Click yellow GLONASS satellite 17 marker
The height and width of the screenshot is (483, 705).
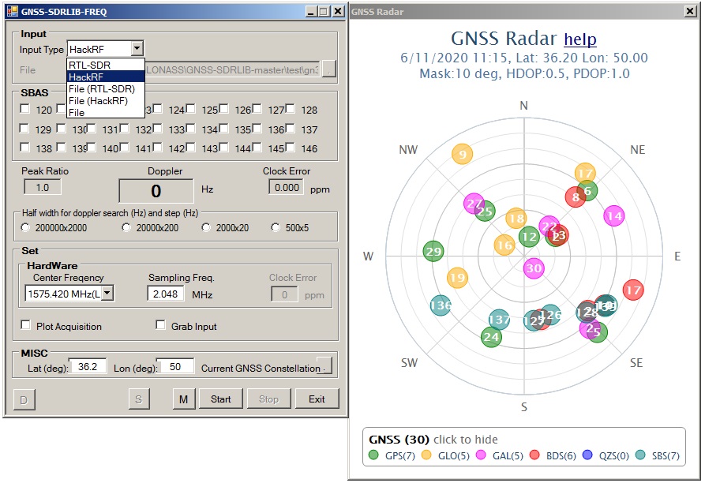tap(585, 174)
